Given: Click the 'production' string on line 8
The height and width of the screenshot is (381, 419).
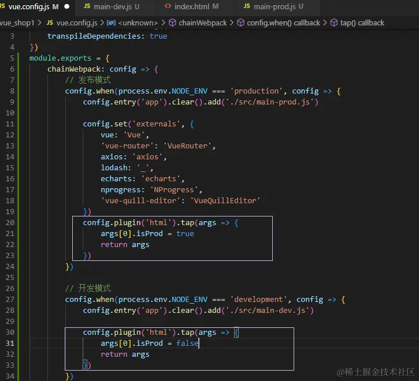Looking at the screenshot, I should (257, 91).
